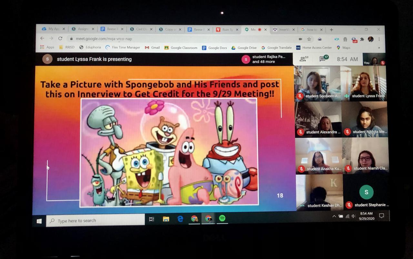Screen dimensions: 413x259
Task: Open the Windows notification center
Action: pyautogui.click(x=381, y=216)
